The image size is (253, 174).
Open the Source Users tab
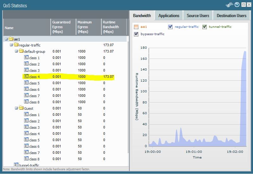(198, 16)
